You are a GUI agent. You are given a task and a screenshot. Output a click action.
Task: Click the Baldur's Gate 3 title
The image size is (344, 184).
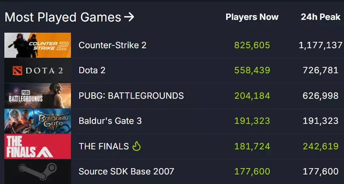[110, 121]
